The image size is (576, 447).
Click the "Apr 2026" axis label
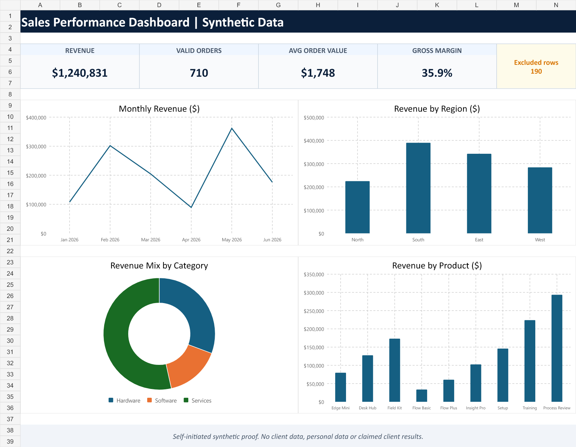tap(191, 240)
